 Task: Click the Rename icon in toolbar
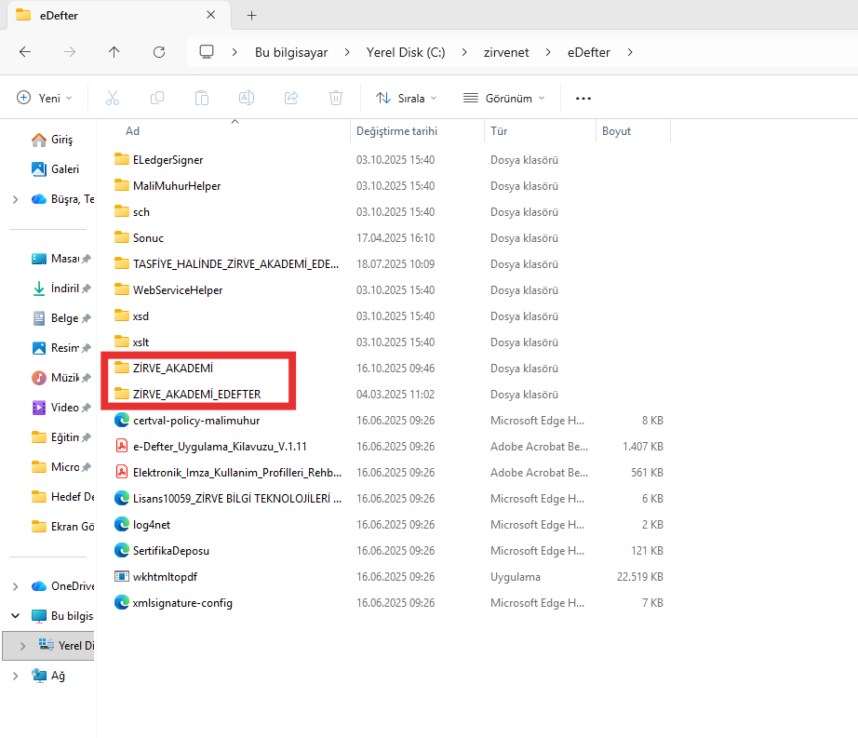pos(247,98)
